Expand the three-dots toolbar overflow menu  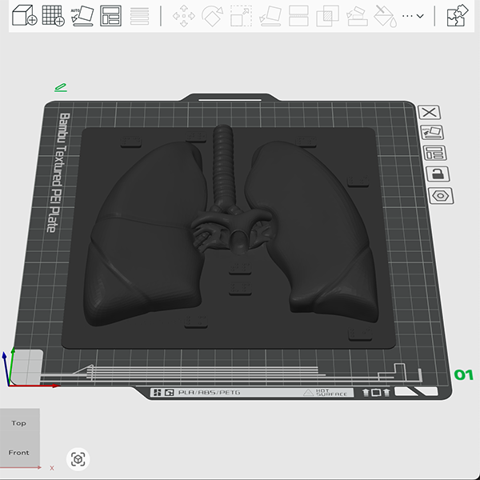coord(413,15)
